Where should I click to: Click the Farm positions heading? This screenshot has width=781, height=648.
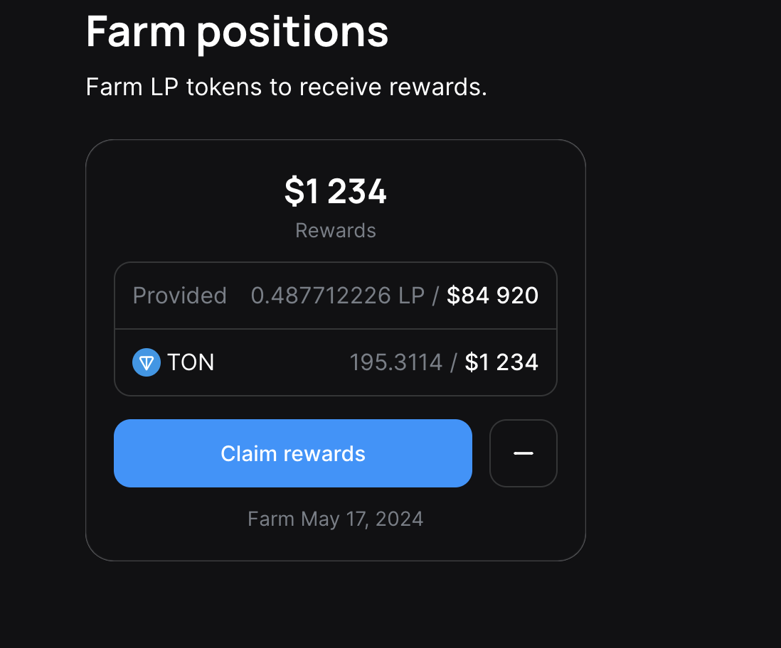pos(237,31)
